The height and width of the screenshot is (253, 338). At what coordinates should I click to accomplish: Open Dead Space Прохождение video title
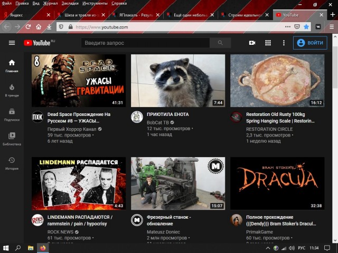tap(79, 118)
